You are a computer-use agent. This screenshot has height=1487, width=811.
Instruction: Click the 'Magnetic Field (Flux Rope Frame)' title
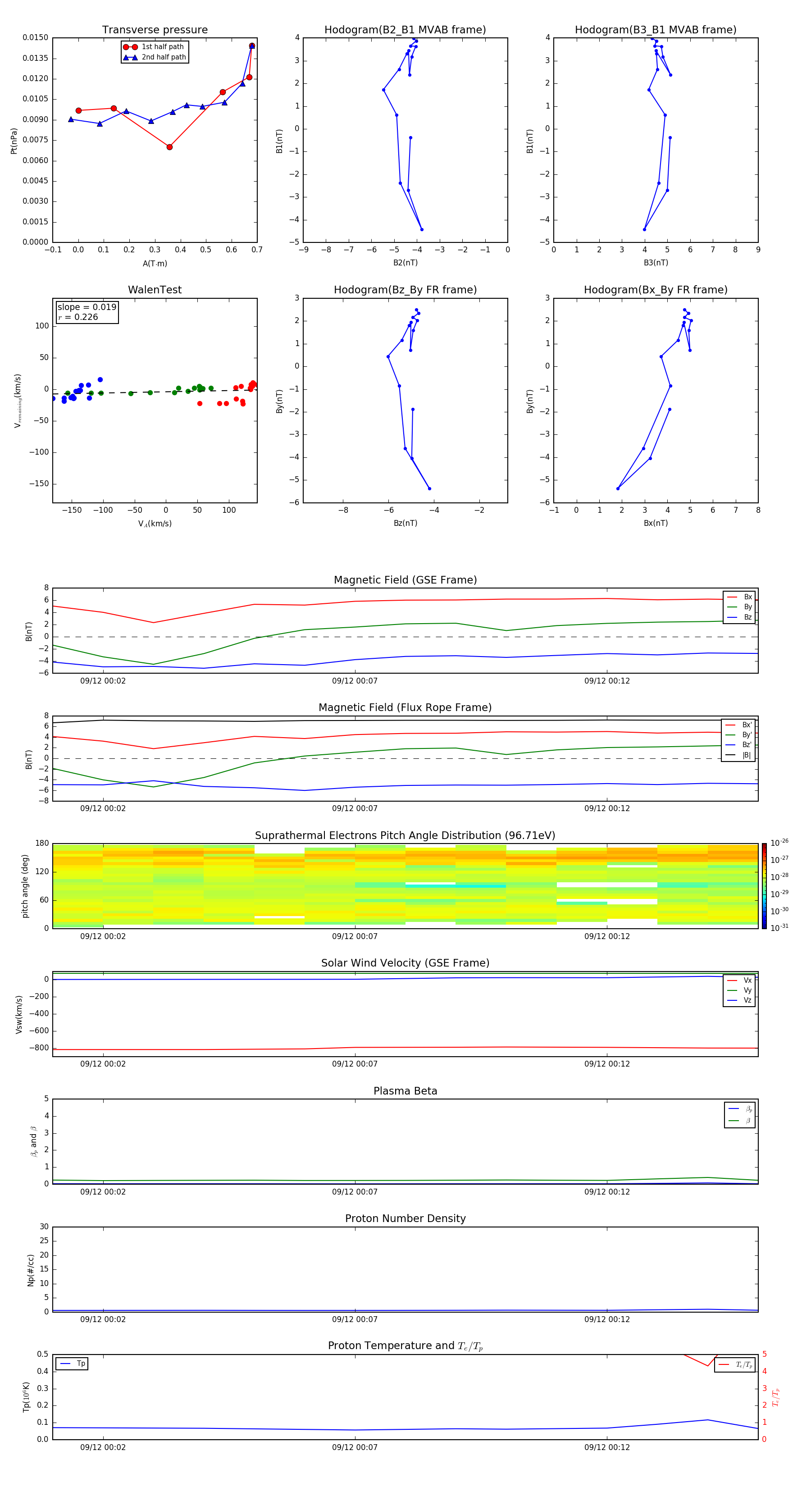pyautogui.click(x=405, y=708)
